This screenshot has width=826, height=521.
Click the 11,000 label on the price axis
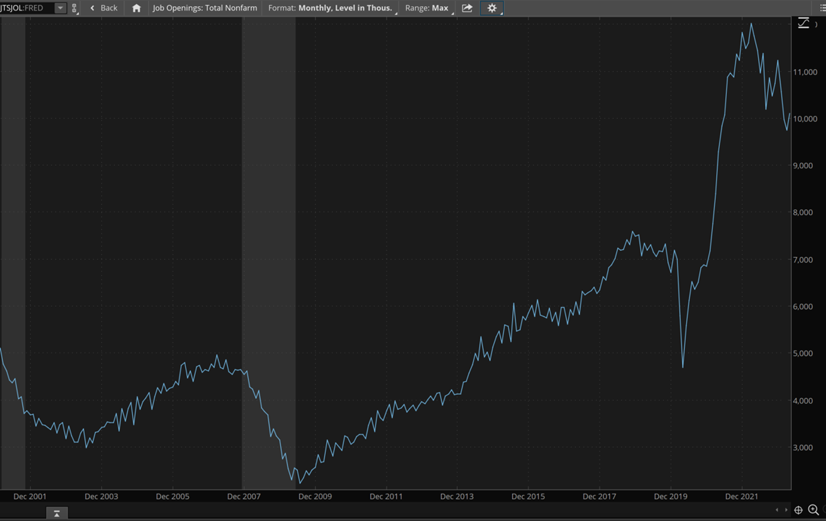click(x=805, y=72)
